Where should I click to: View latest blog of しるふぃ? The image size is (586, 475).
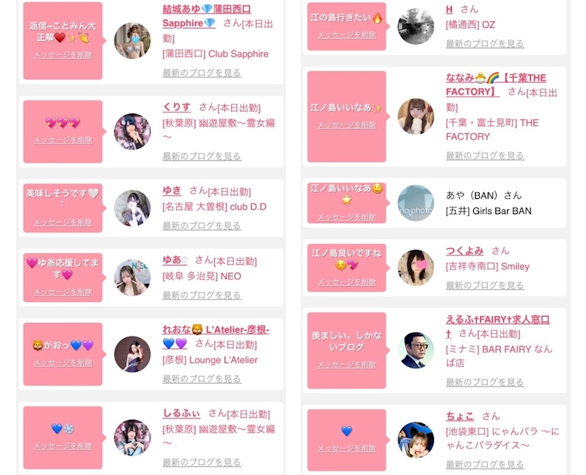202,462
